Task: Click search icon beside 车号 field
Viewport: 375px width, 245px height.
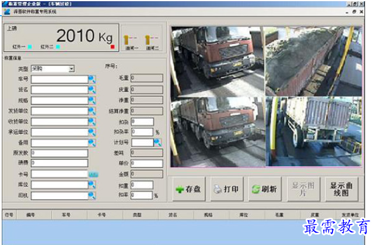Action: point(92,79)
